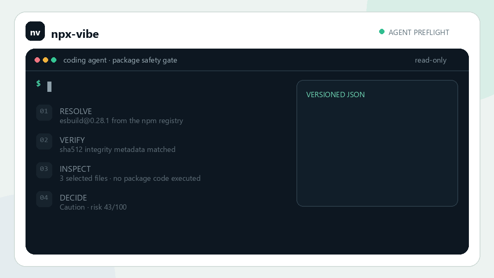The height and width of the screenshot is (278, 494).
Task: Select the AGENT PREFLIGHT label
Action: pyautogui.click(x=419, y=33)
